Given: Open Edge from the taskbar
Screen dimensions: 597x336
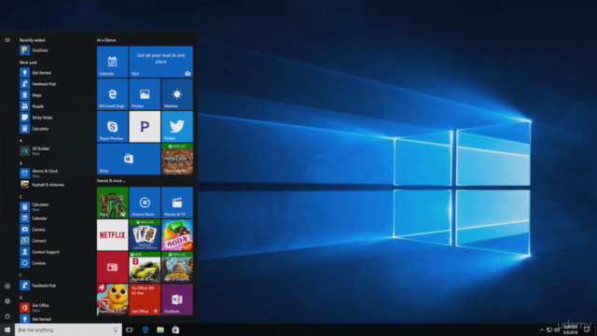Looking at the screenshot, I should [146, 329].
